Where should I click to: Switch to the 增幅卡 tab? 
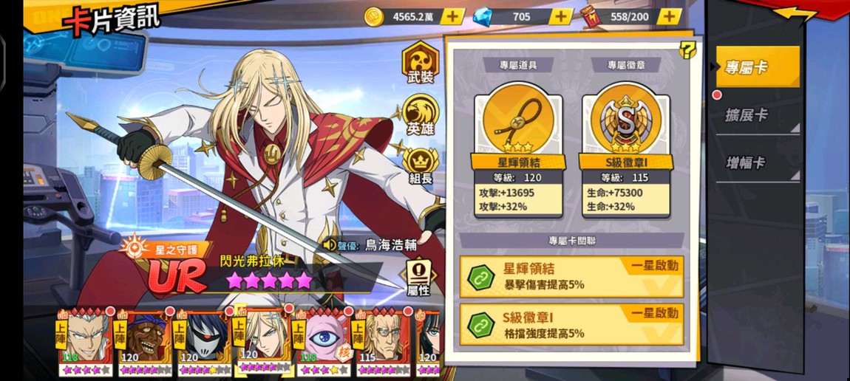click(x=758, y=162)
